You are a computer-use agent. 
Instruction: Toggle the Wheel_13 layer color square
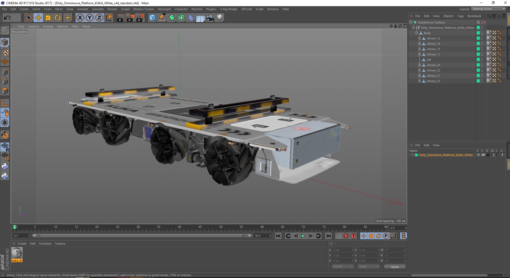(478, 49)
